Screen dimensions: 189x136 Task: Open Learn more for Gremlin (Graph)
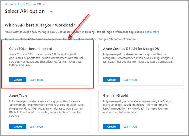(131, 126)
